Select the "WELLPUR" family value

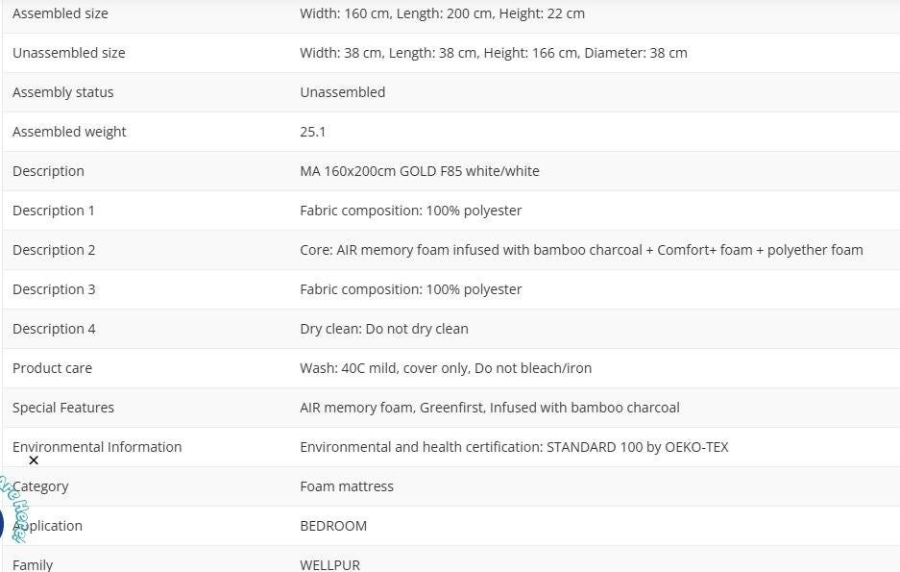click(329, 564)
